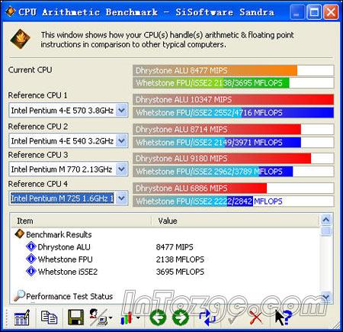Click the Current CPU Dhrystone ALU bar
Screen dimensions: 343x332
point(233,70)
